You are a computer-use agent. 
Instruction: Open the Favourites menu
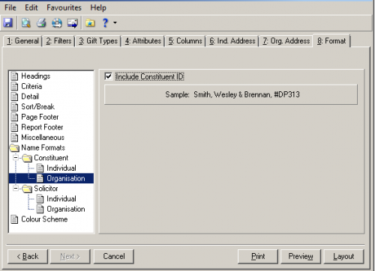[x=64, y=7]
